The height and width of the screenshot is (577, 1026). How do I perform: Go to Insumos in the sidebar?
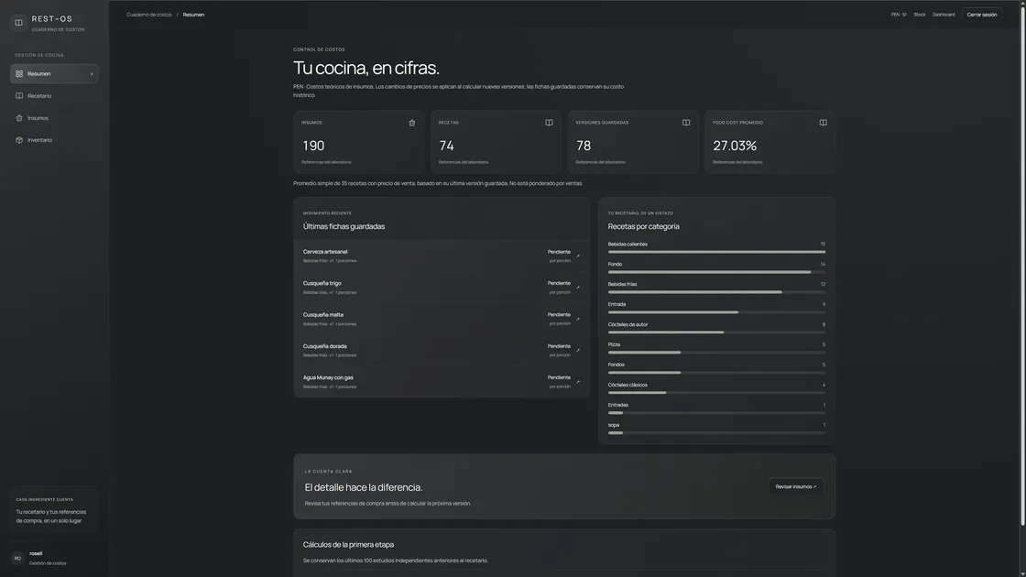point(54,118)
